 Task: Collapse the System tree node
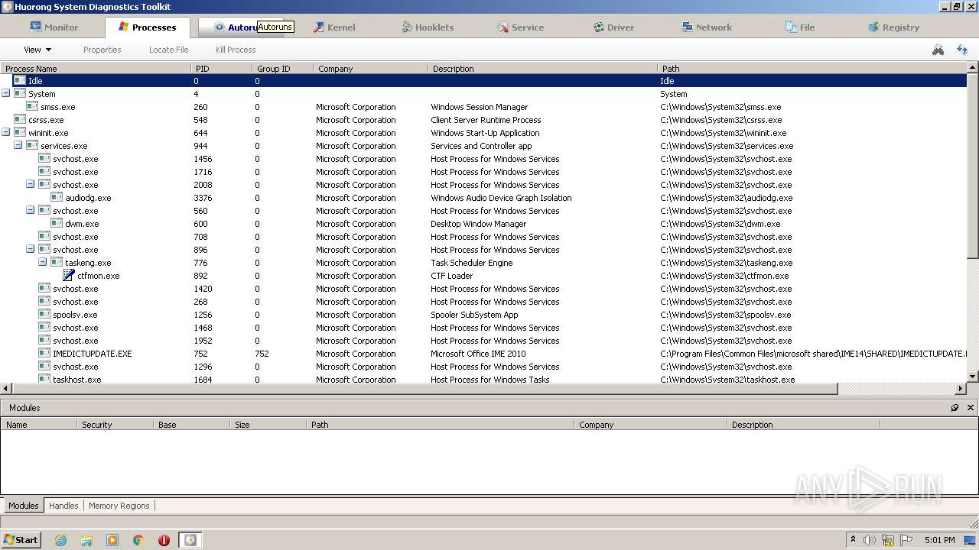[x=5, y=93]
